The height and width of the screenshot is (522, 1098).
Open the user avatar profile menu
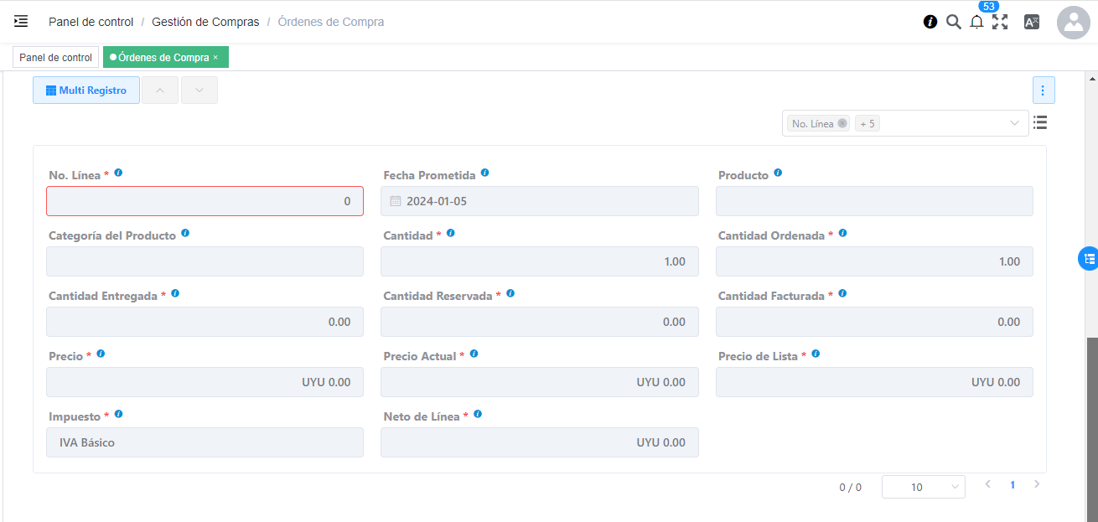[1074, 23]
